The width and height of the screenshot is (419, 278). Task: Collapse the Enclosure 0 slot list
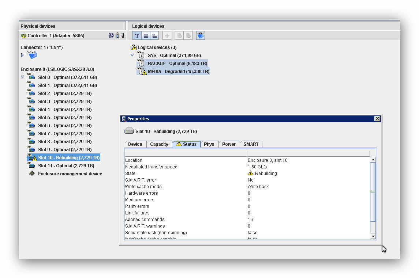pyautogui.click(x=22, y=77)
